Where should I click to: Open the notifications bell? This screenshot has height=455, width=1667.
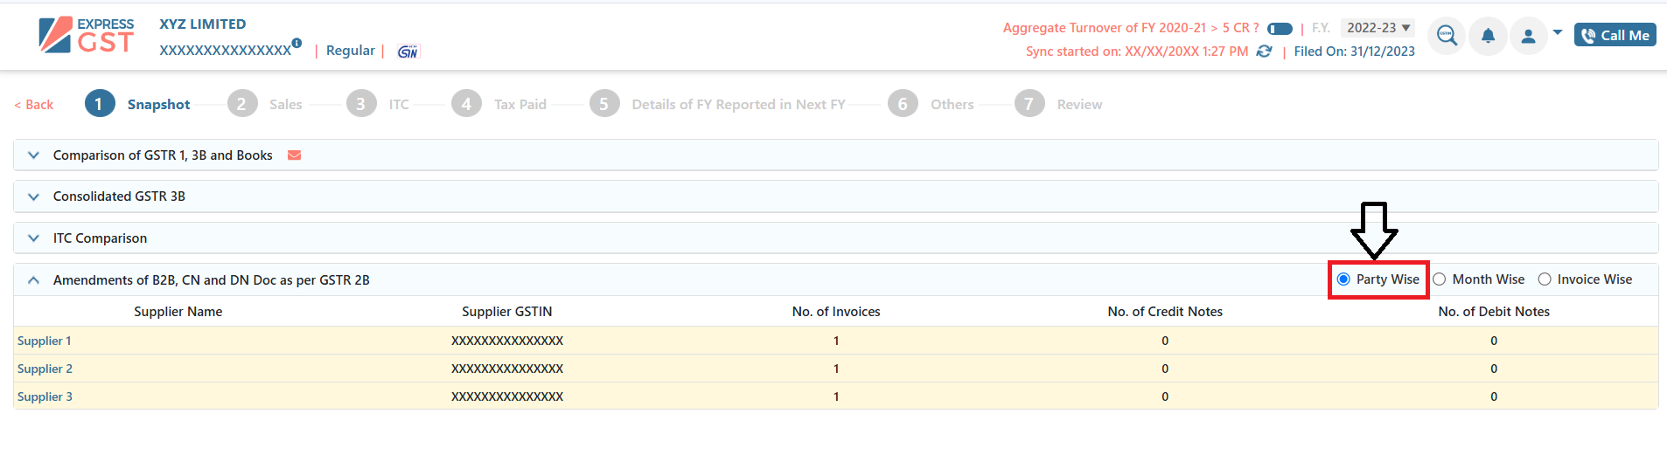coord(1488,36)
